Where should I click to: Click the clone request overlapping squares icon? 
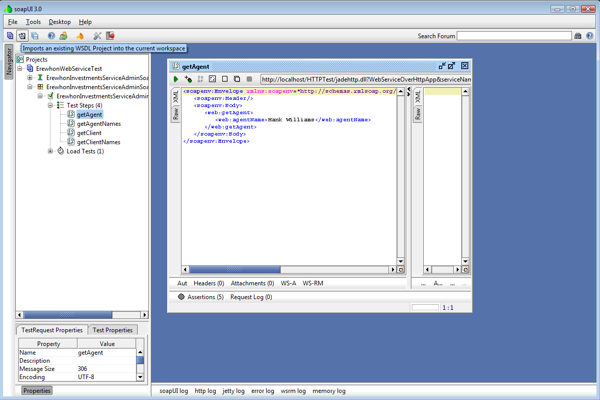(x=237, y=79)
